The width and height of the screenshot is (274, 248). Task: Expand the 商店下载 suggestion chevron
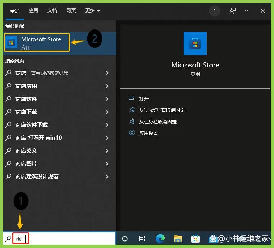point(107,112)
